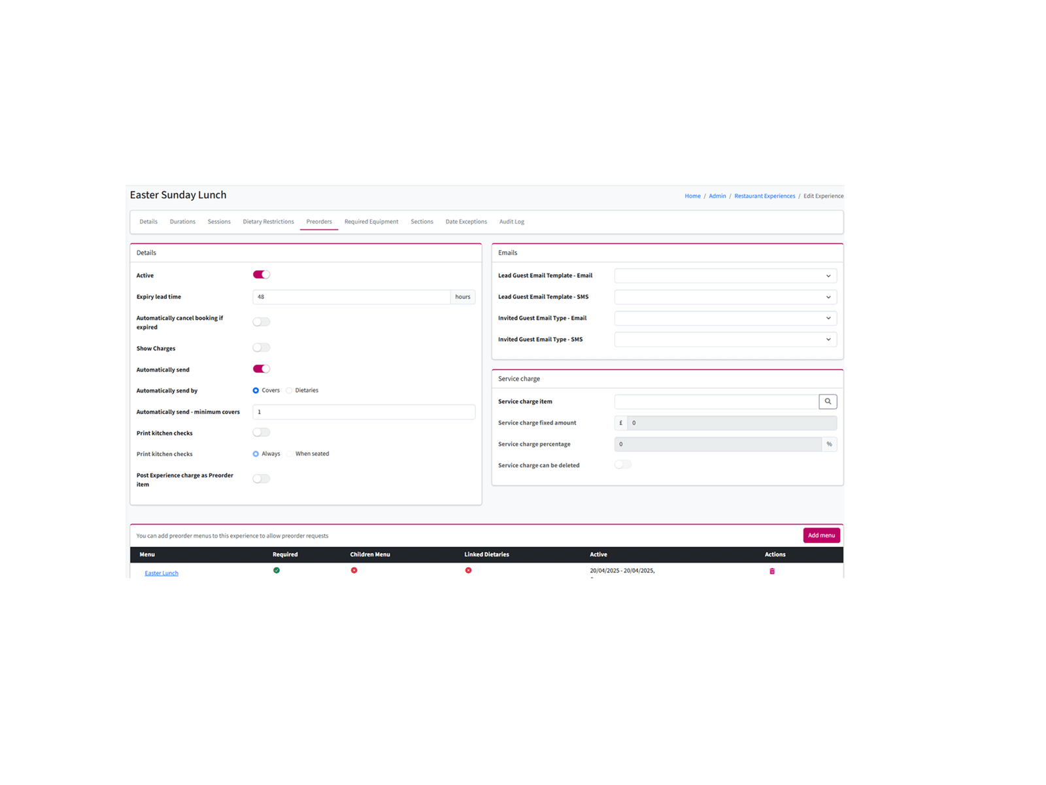1046x785 pixels.
Task: Toggle Post Experience charge as Preorder item
Action: click(261, 479)
